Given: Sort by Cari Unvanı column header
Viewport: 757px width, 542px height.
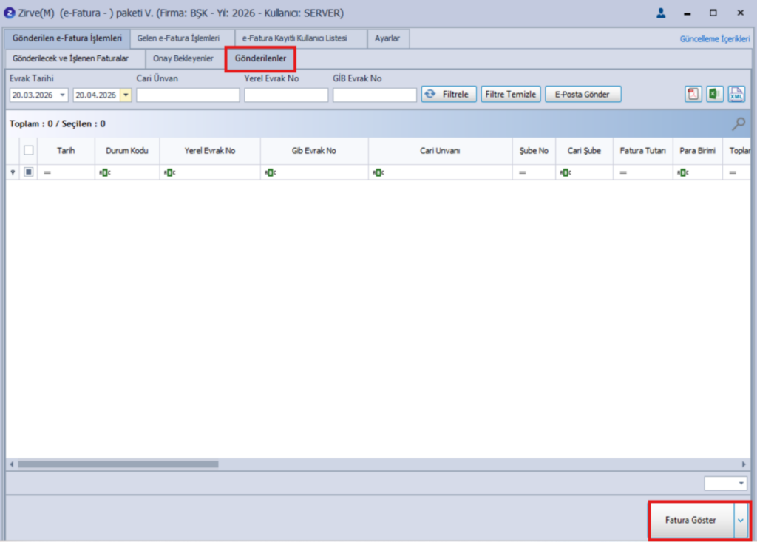Looking at the screenshot, I should click(440, 151).
